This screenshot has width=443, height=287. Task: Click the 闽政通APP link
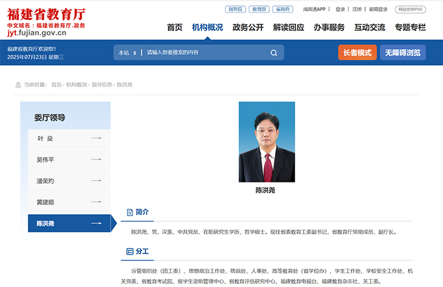[x=314, y=9]
